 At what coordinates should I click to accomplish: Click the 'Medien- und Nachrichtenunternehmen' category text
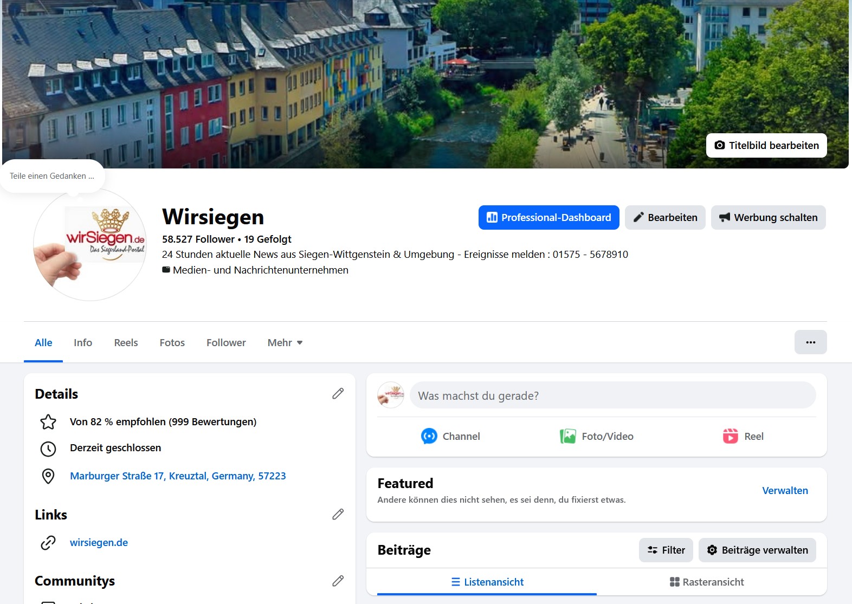tap(261, 270)
